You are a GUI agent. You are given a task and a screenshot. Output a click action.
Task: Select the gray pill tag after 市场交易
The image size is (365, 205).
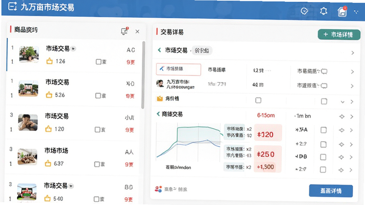[202, 51]
